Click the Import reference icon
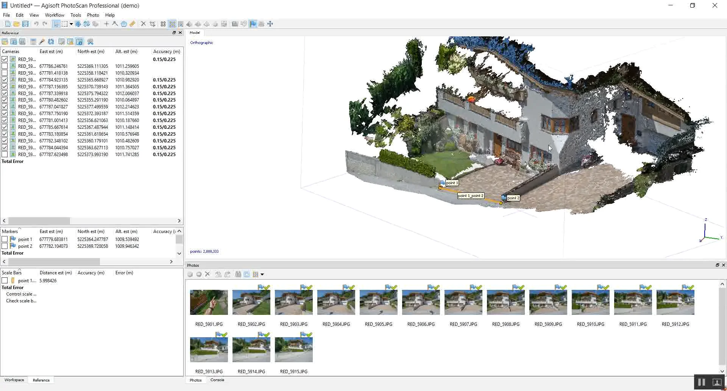This screenshot has width=727, height=391. 5,42
